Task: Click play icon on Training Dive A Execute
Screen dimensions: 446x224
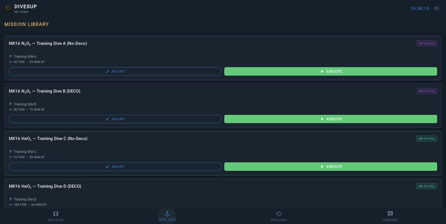Action: 322,71
